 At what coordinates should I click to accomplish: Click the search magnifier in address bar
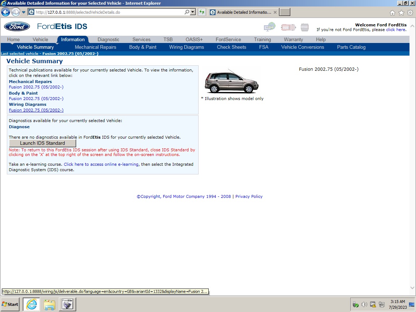coord(187,12)
